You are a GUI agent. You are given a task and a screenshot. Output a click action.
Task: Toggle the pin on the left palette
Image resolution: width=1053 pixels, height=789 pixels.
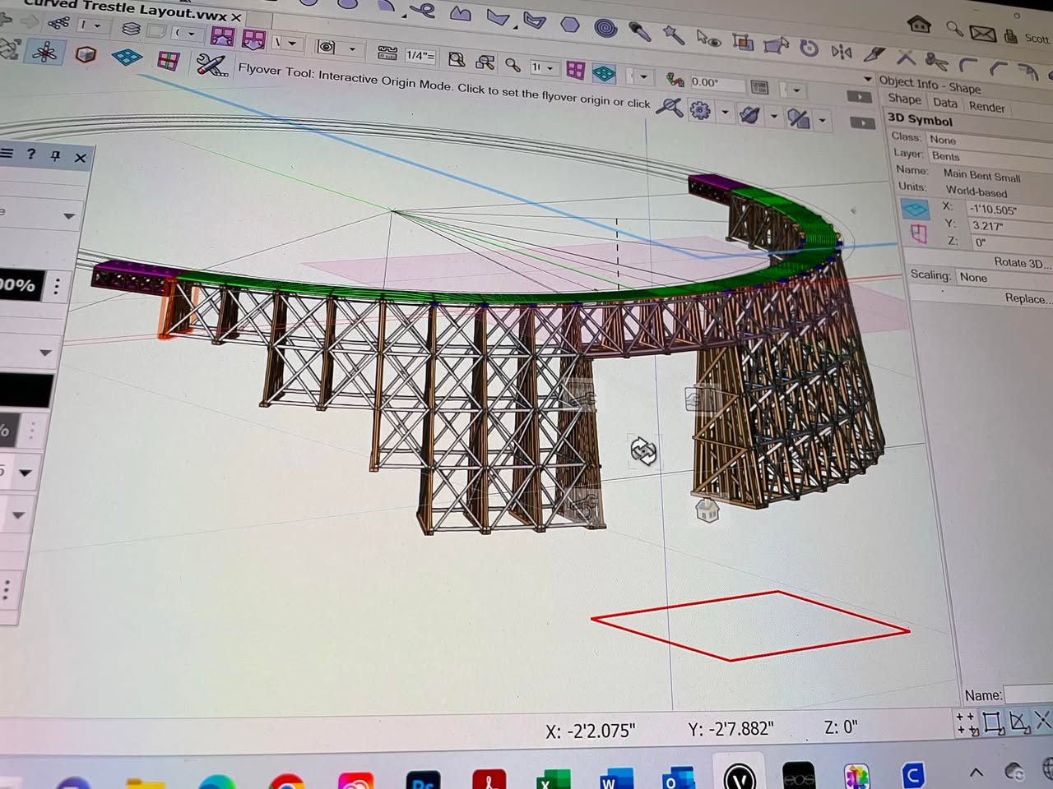pos(55,155)
